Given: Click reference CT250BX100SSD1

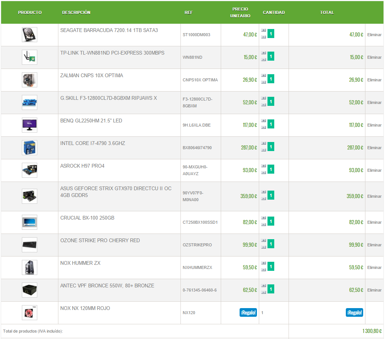Looking at the screenshot, I should [200, 222].
